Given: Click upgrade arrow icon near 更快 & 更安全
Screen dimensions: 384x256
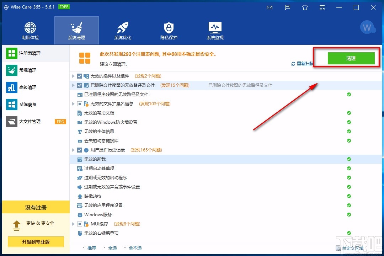Looking at the screenshot, I should tap(16, 226).
